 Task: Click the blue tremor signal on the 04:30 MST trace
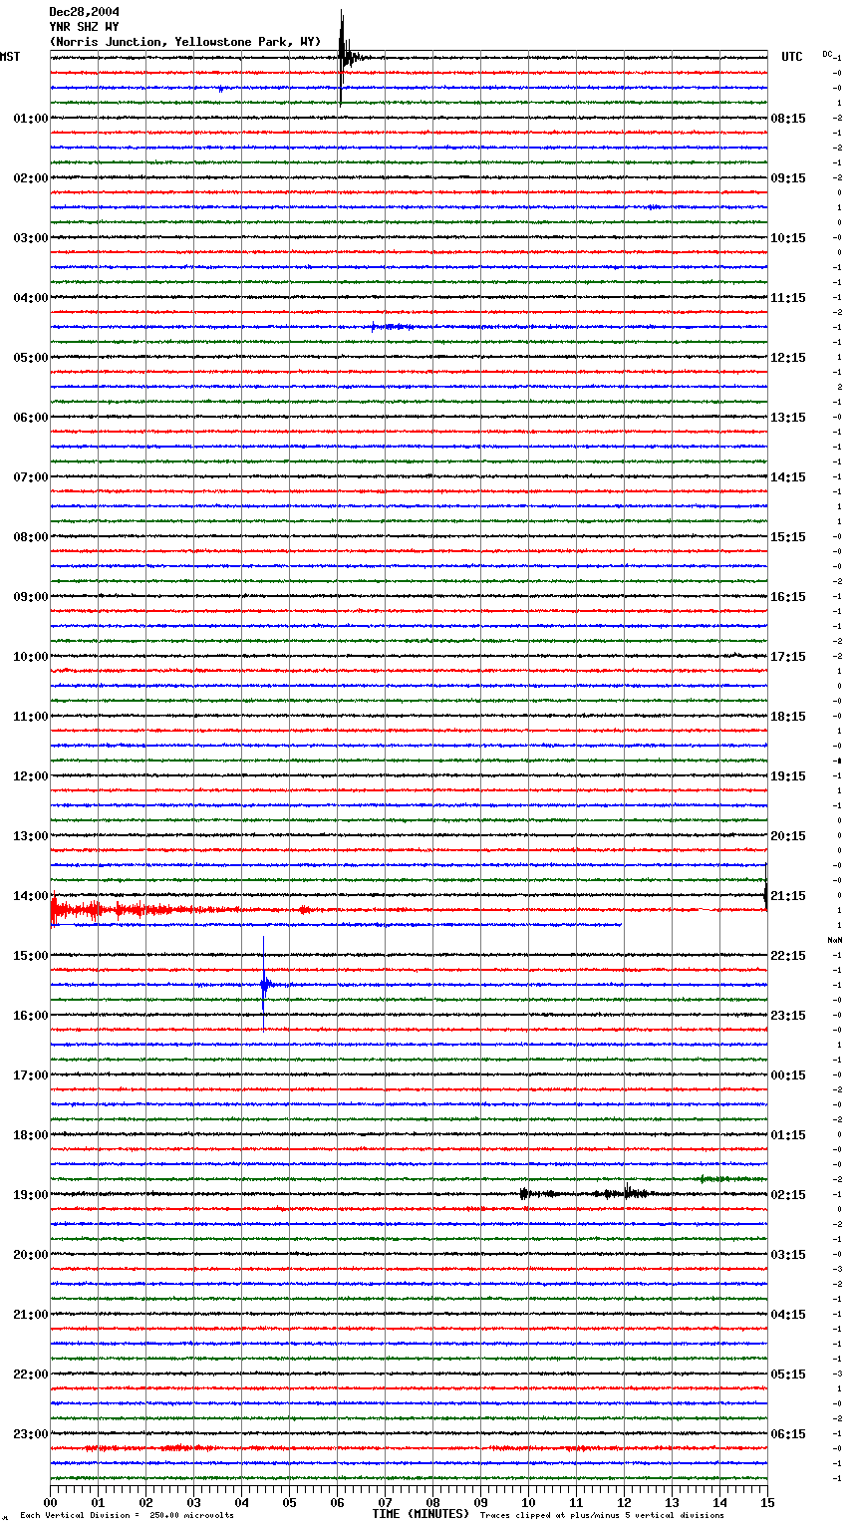point(394,326)
